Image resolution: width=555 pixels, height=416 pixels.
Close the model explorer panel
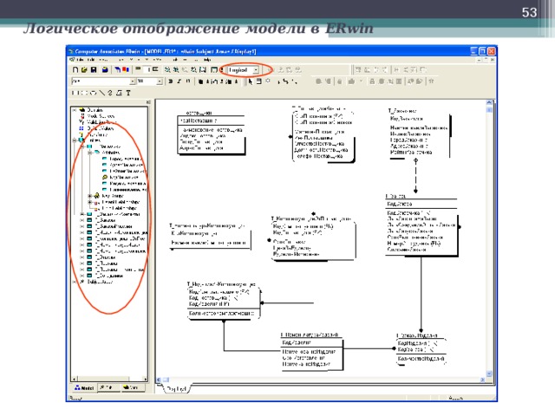tap(148, 102)
